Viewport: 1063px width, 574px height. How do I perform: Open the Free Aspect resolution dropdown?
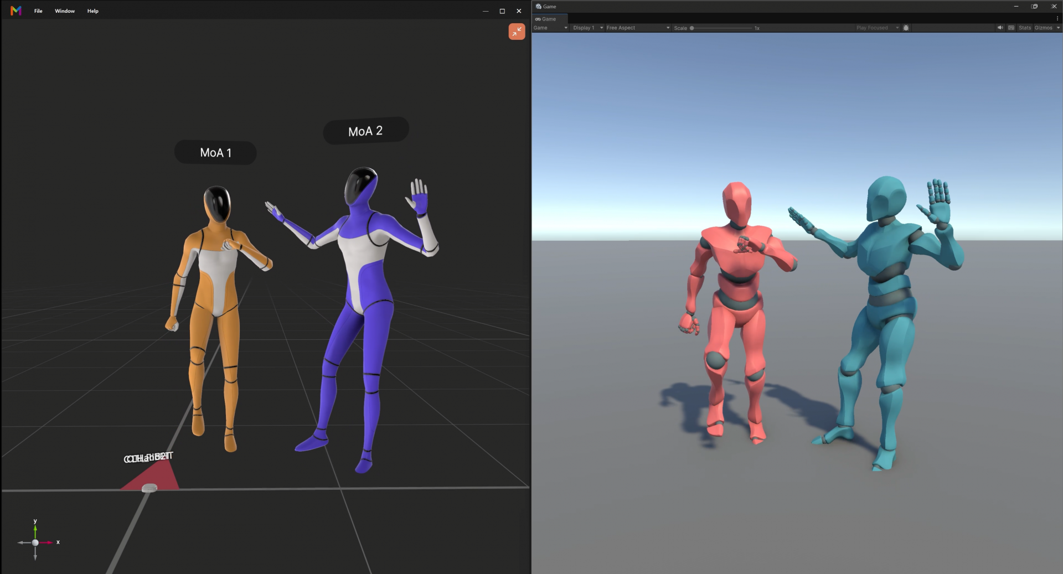[x=638, y=28]
